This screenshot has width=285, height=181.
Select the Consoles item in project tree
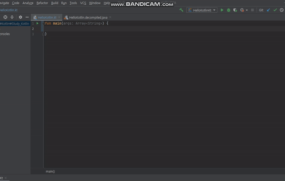[x=5, y=34]
